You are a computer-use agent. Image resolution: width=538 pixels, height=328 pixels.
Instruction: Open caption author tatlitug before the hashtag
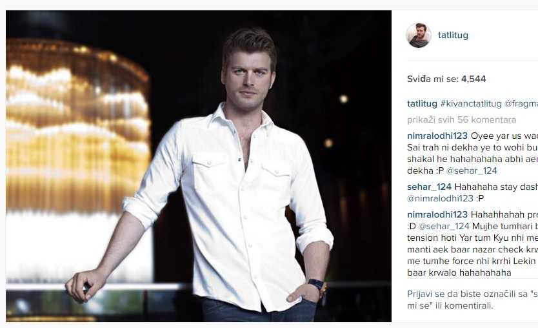(x=422, y=104)
